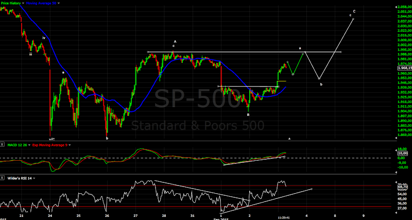Click the RSI axis 54,00 label

click(x=403, y=194)
